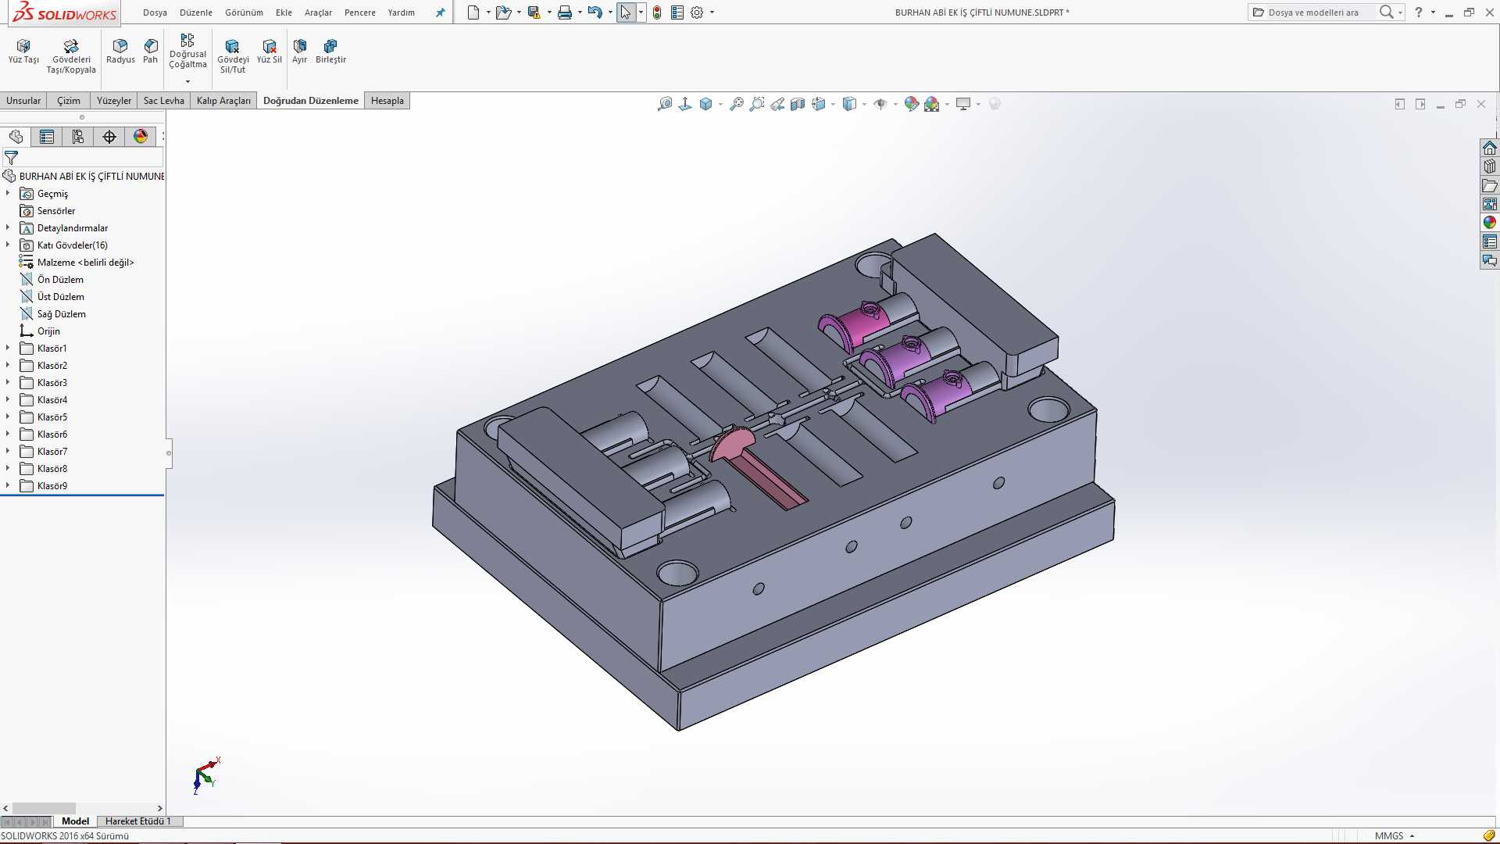Screen dimensions: 1500x844
Task: Choose the Pah chamfer tool
Action: (x=151, y=52)
